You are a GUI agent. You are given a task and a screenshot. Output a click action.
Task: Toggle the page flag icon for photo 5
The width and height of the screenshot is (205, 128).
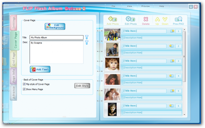[172, 91]
